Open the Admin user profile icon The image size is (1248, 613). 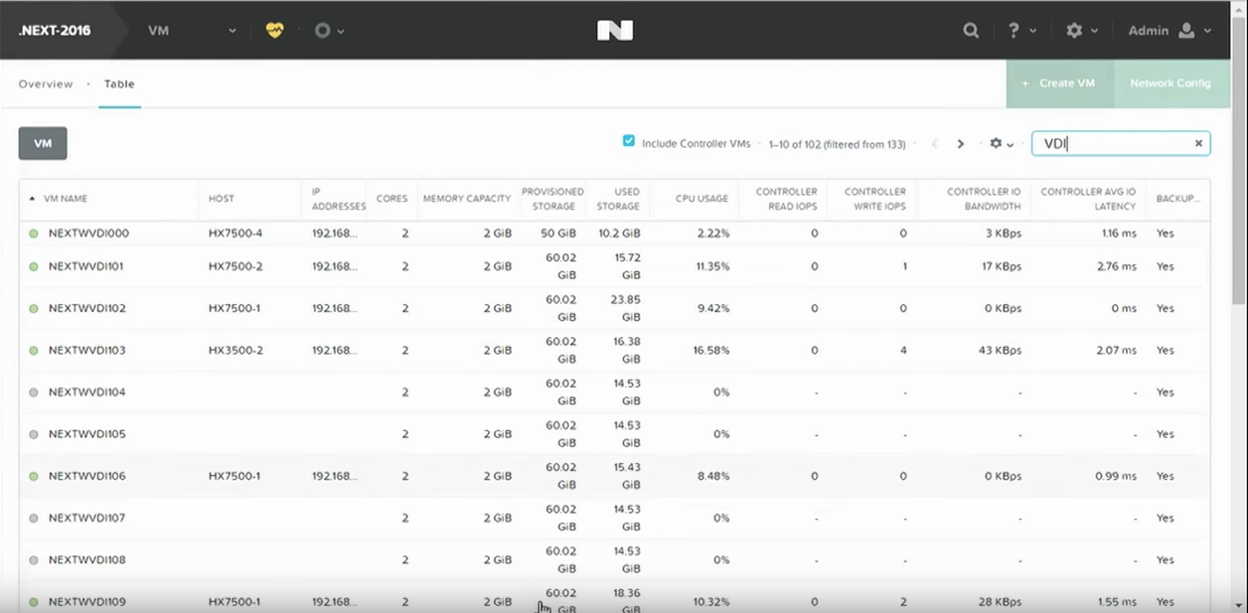tap(1186, 31)
